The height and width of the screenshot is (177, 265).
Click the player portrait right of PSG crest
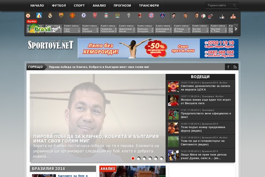pyautogui.click(x=174, y=15)
